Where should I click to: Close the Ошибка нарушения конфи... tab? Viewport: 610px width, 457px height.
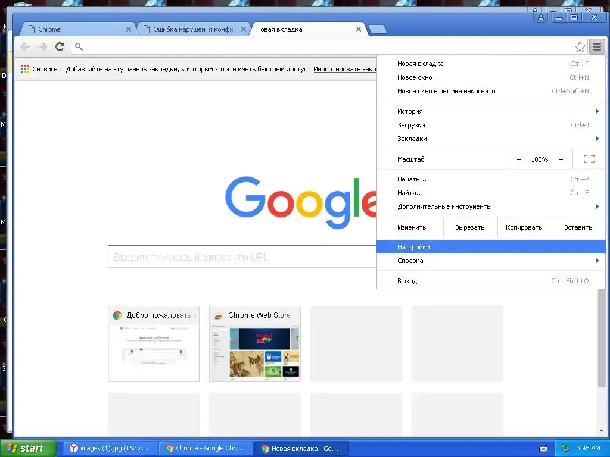coord(244,29)
